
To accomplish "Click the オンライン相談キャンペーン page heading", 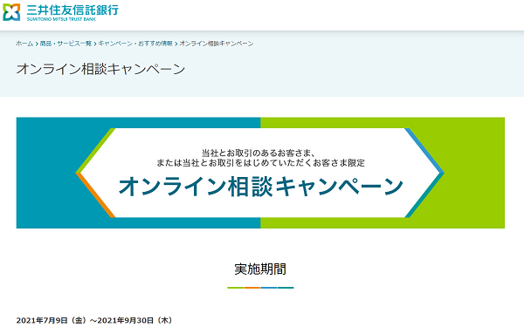I will pyautogui.click(x=100, y=69).
